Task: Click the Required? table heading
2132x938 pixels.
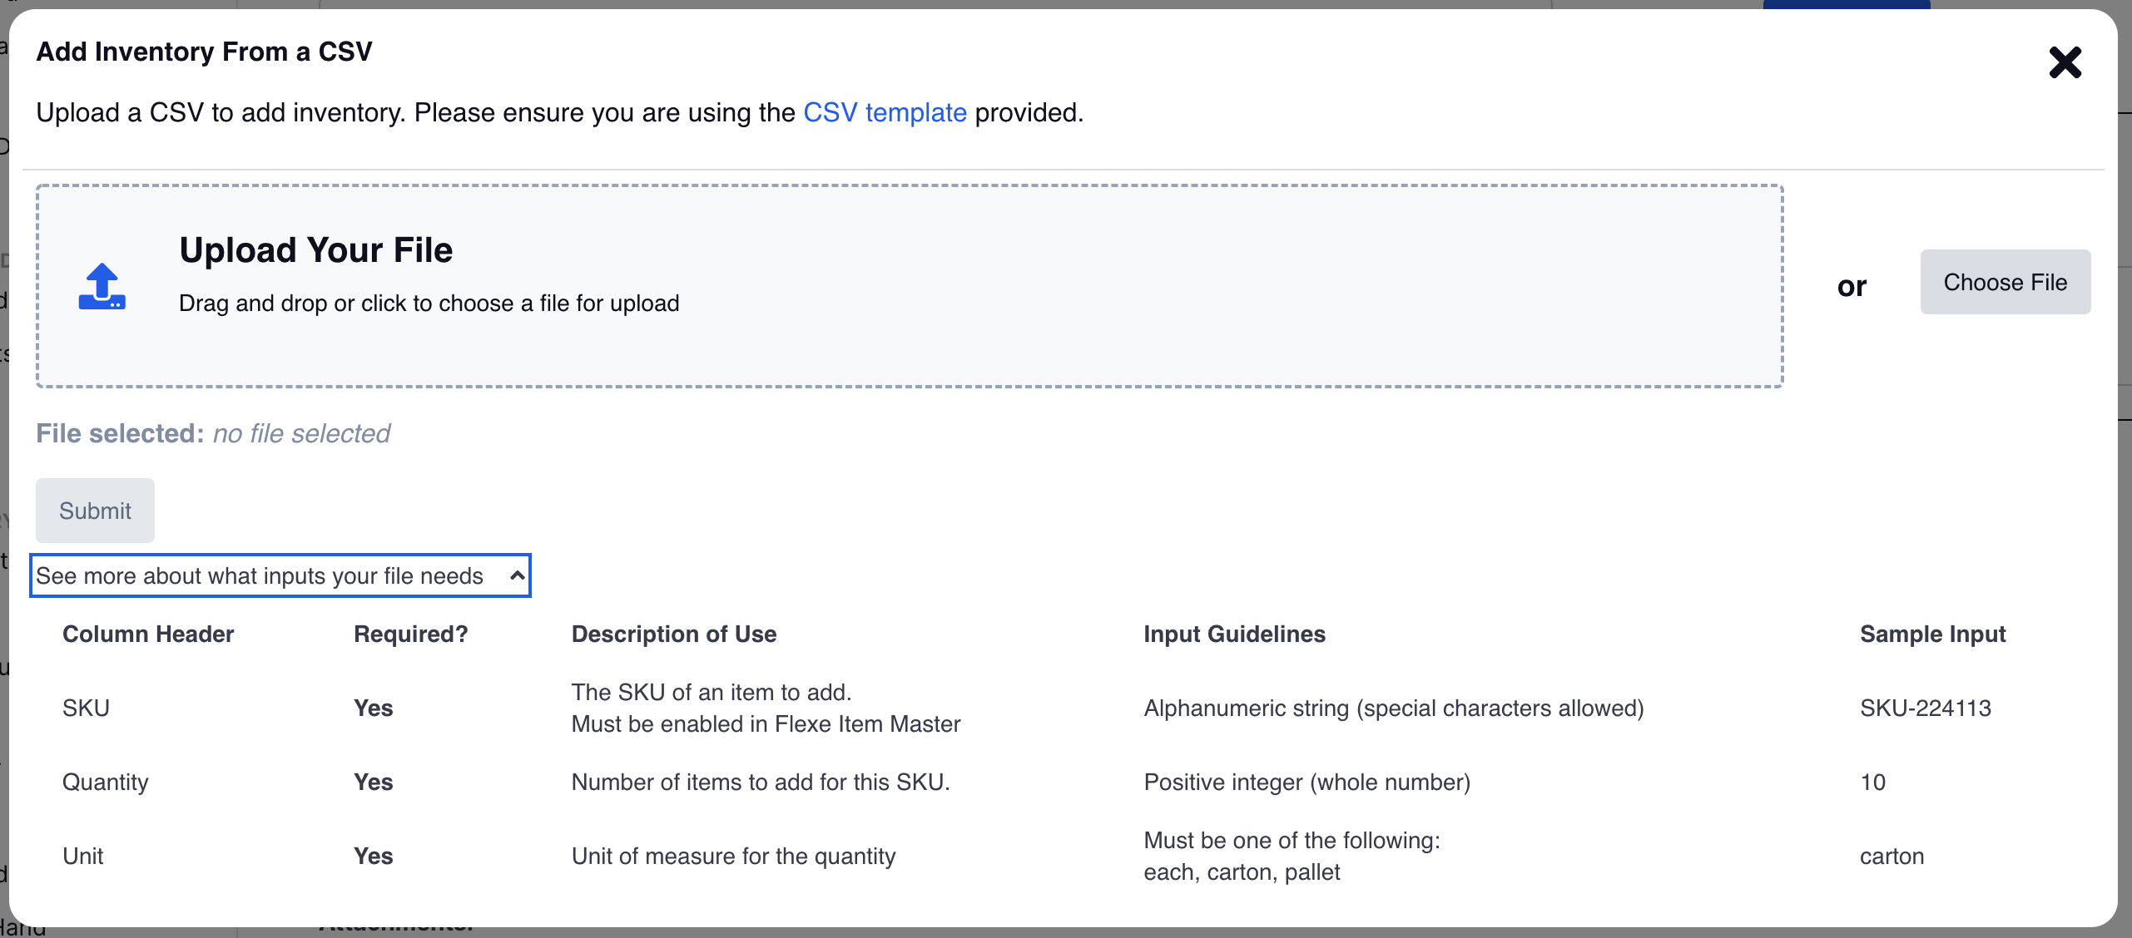Action: pyautogui.click(x=411, y=634)
